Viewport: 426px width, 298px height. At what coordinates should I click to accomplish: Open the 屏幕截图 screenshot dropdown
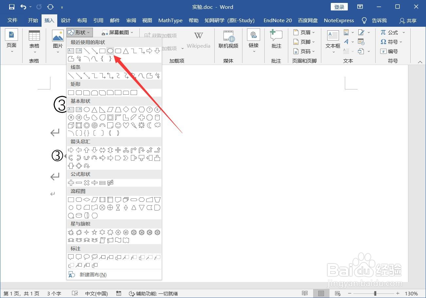117,32
